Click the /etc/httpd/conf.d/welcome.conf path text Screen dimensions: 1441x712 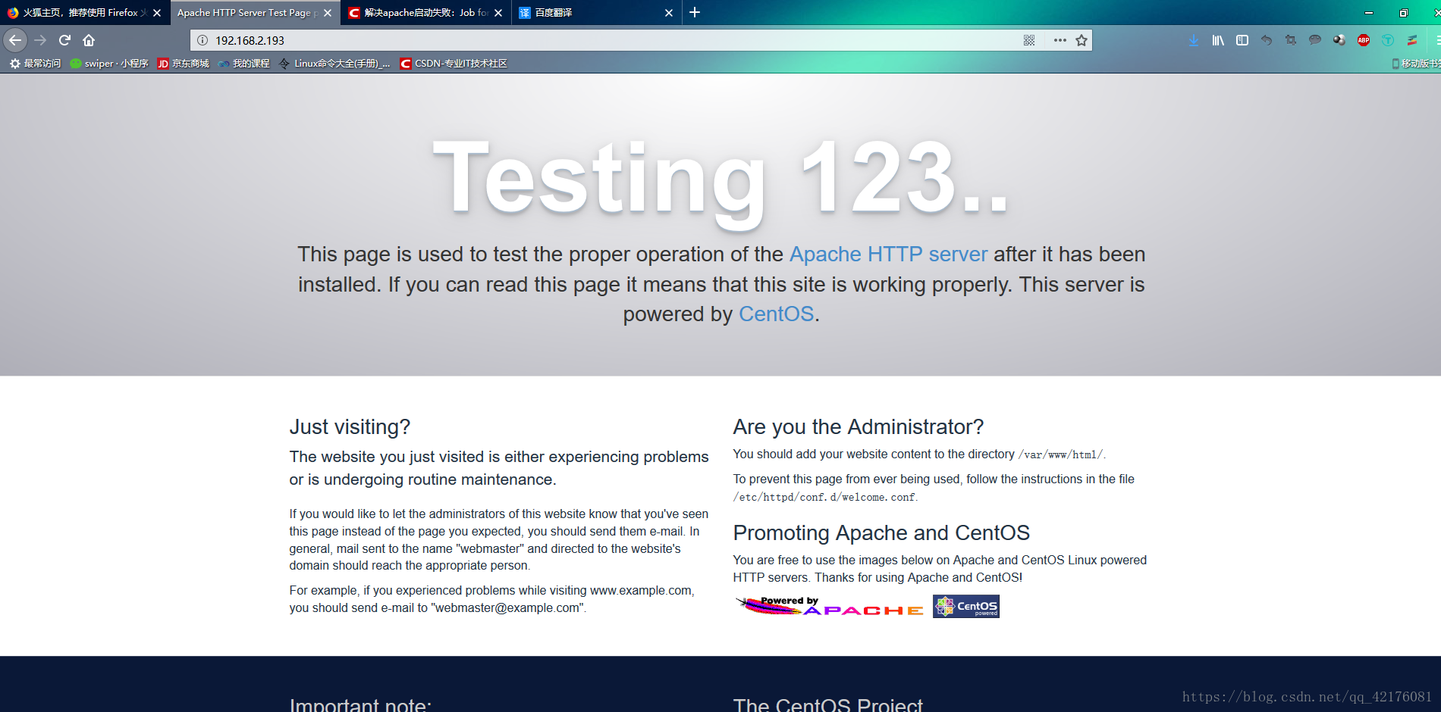tap(824, 497)
